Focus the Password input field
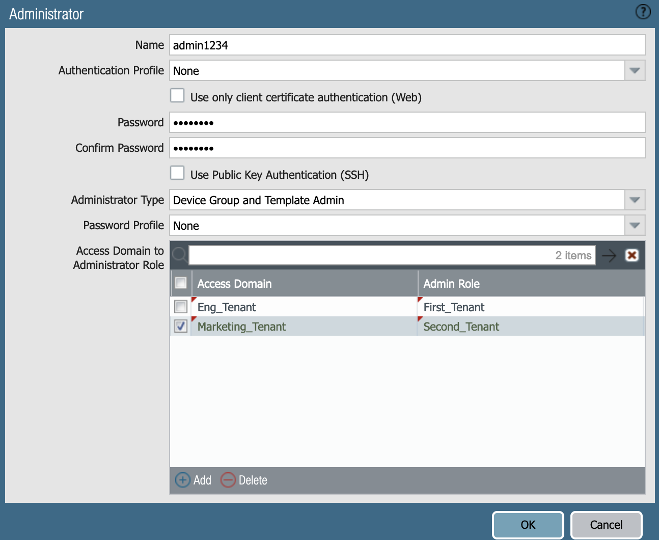Screen dimensions: 659x540 [407, 122]
